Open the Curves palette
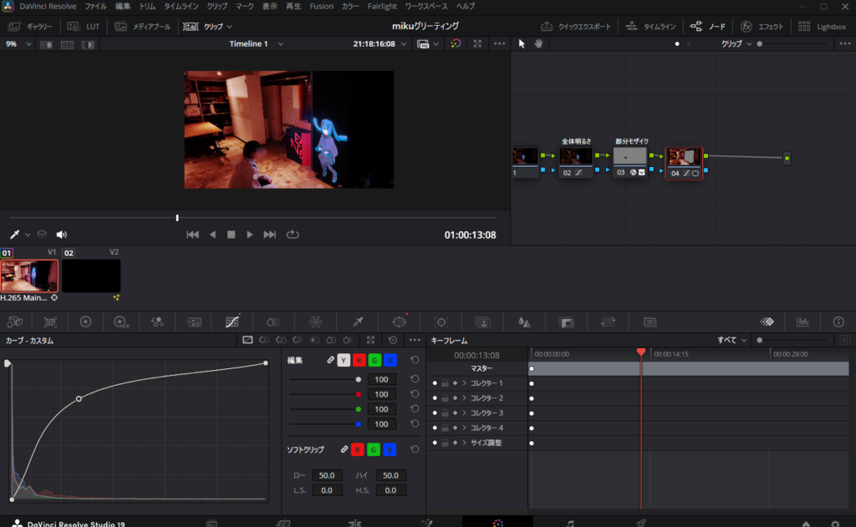 point(232,322)
